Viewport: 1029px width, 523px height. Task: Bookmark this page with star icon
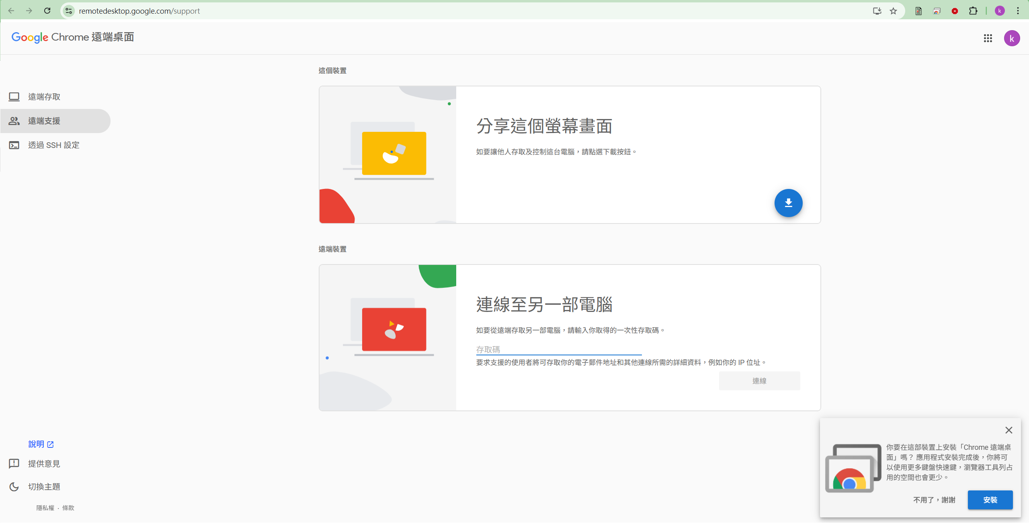(893, 11)
